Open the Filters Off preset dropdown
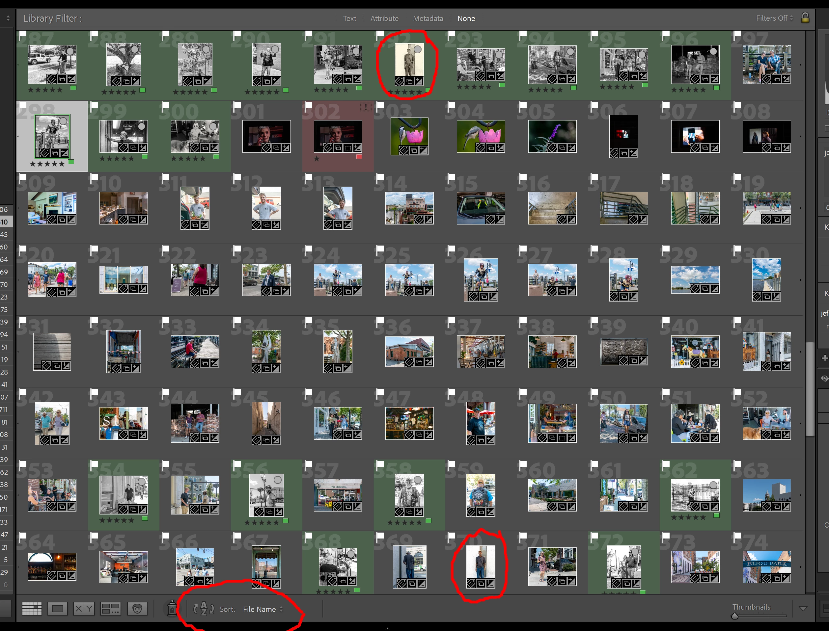The width and height of the screenshot is (829, 631). click(x=774, y=18)
